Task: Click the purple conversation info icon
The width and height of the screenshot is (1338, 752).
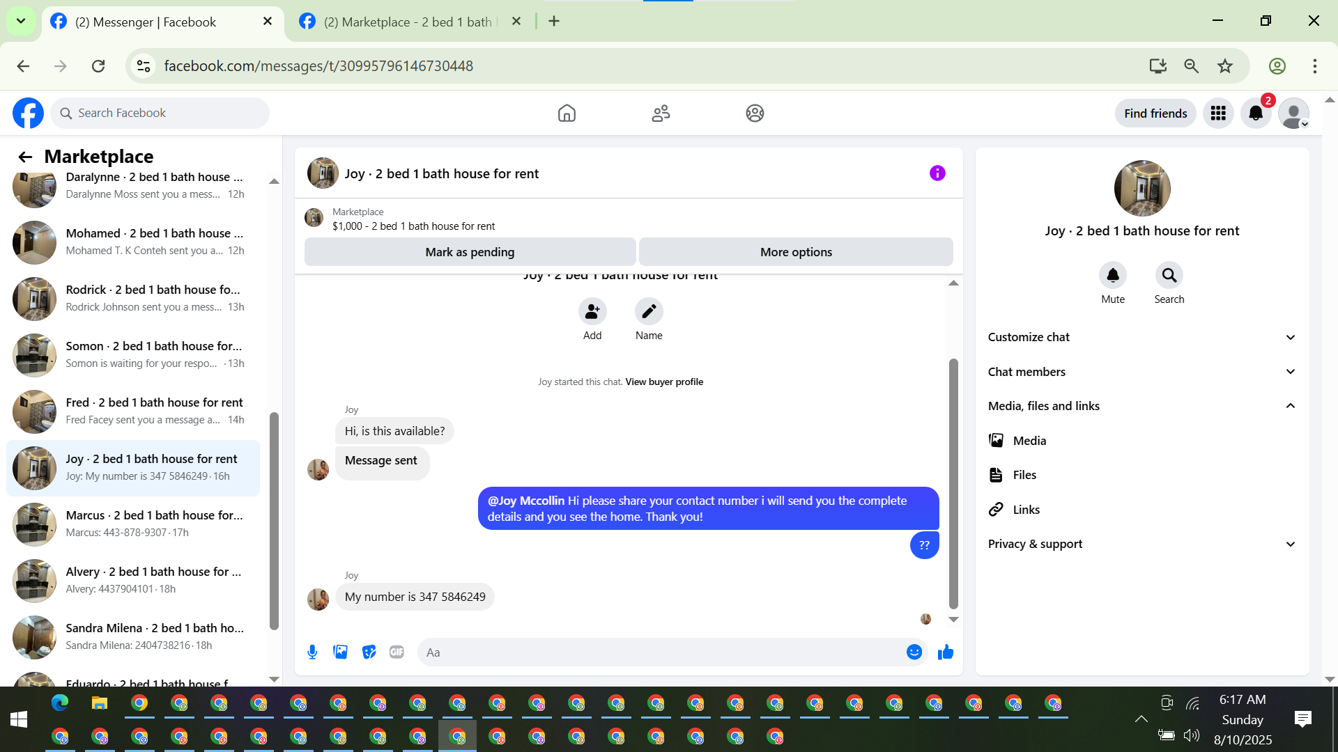Action: click(937, 173)
